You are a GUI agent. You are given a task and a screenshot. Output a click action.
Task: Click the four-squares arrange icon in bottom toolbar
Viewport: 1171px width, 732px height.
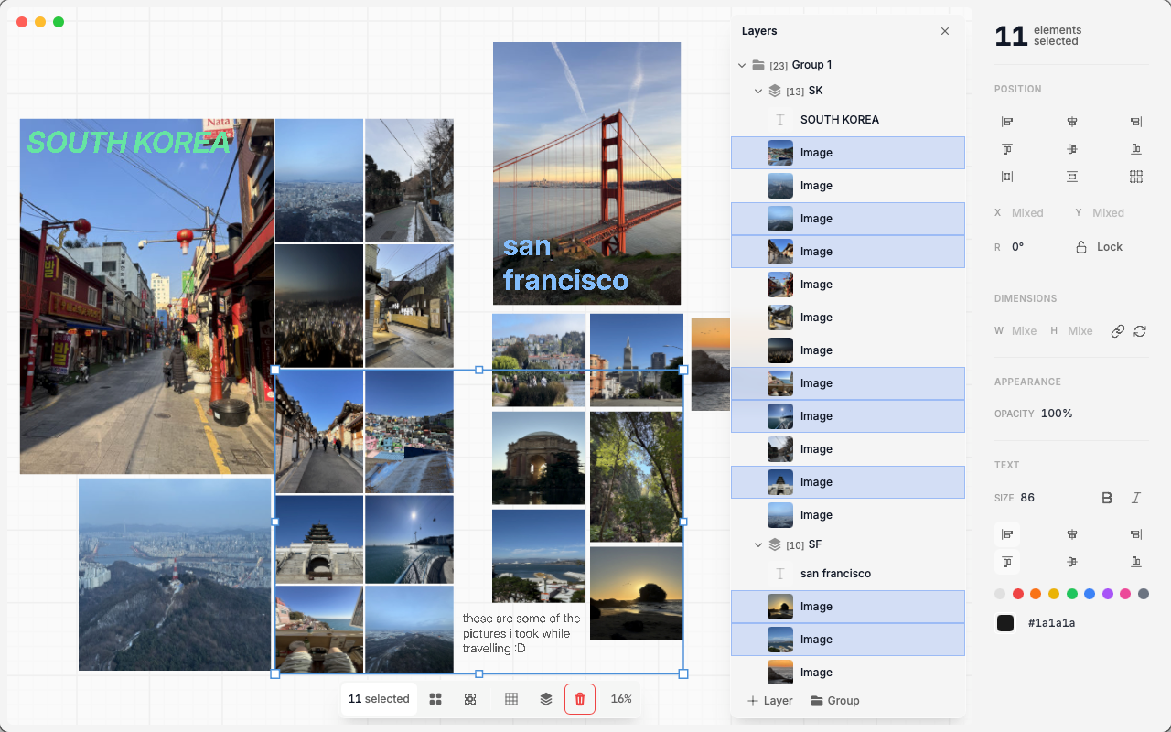tap(435, 699)
